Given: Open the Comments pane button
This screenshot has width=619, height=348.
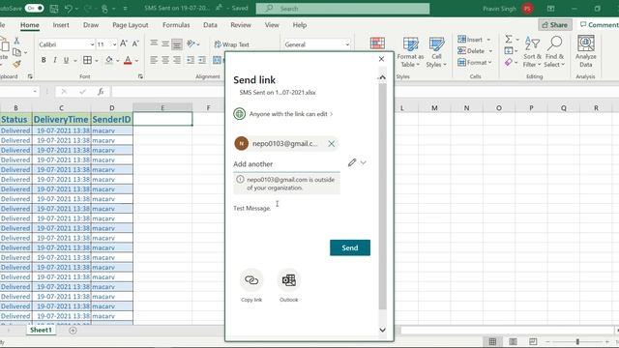Looking at the screenshot, I should click(598, 25).
